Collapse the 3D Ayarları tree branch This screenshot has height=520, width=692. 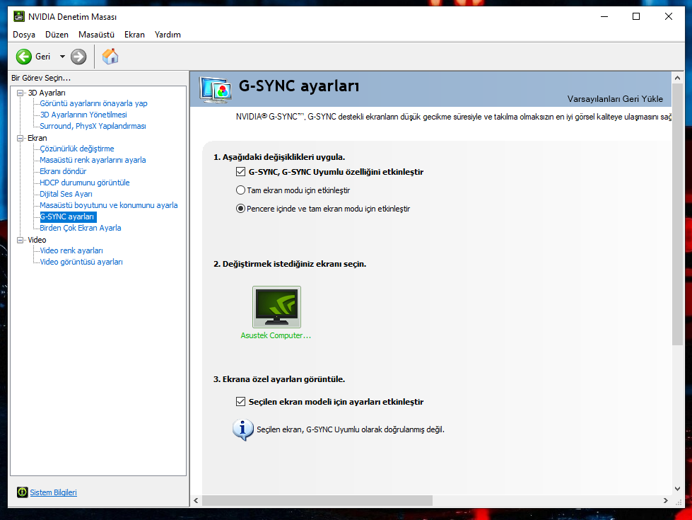(x=20, y=92)
